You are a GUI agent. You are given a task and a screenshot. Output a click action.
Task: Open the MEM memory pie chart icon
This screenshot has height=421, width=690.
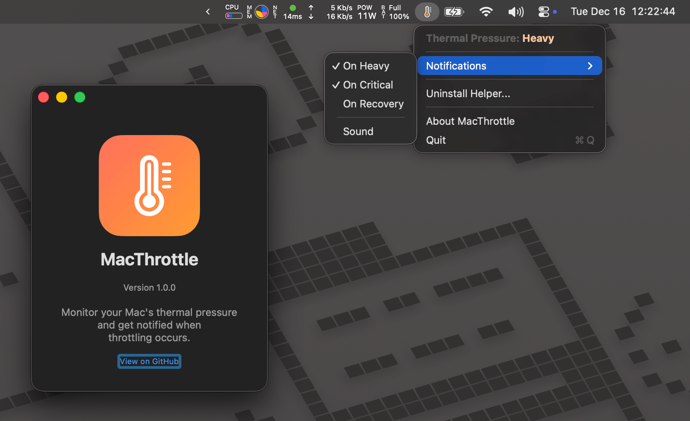pos(261,12)
